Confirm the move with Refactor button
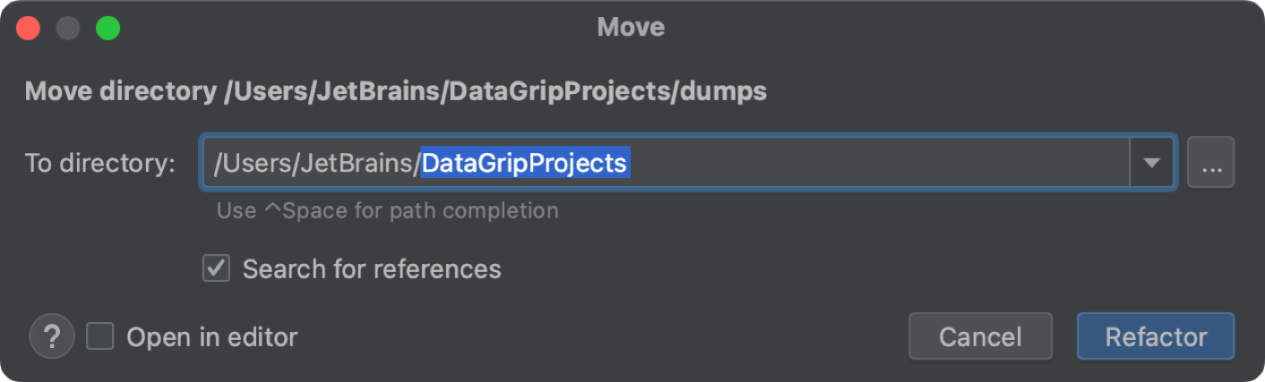Image resolution: width=1265 pixels, height=382 pixels. [1156, 336]
